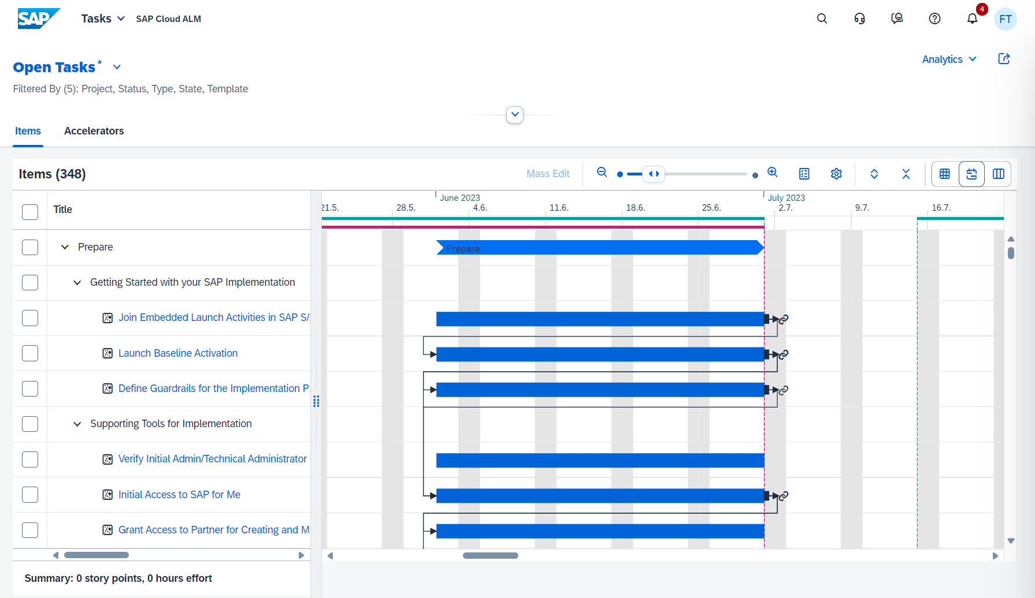Adjust the Gantt zoom slider handle
The width and height of the screenshot is (1035, 598).
click(654, 174)
